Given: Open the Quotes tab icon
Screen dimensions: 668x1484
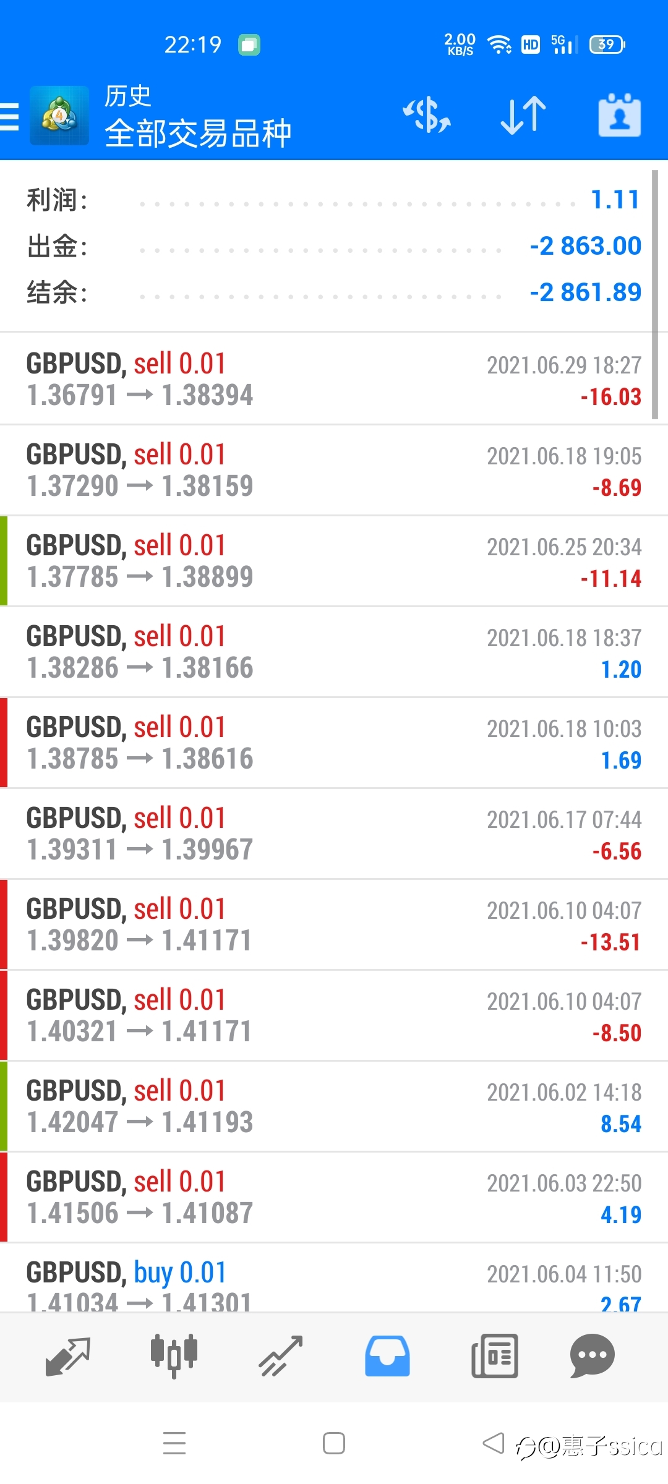Looking at the screenshot, I should pyautogui.click(x=68, y=1356).
